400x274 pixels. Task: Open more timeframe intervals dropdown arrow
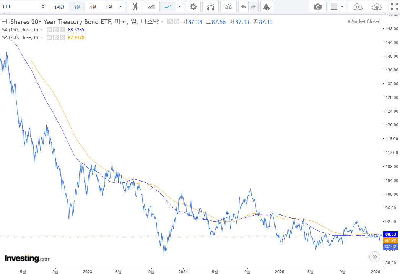pyautogui.click(x=121, y=6)
